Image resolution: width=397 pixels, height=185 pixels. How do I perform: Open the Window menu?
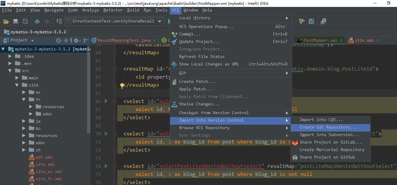pos(191,10)
